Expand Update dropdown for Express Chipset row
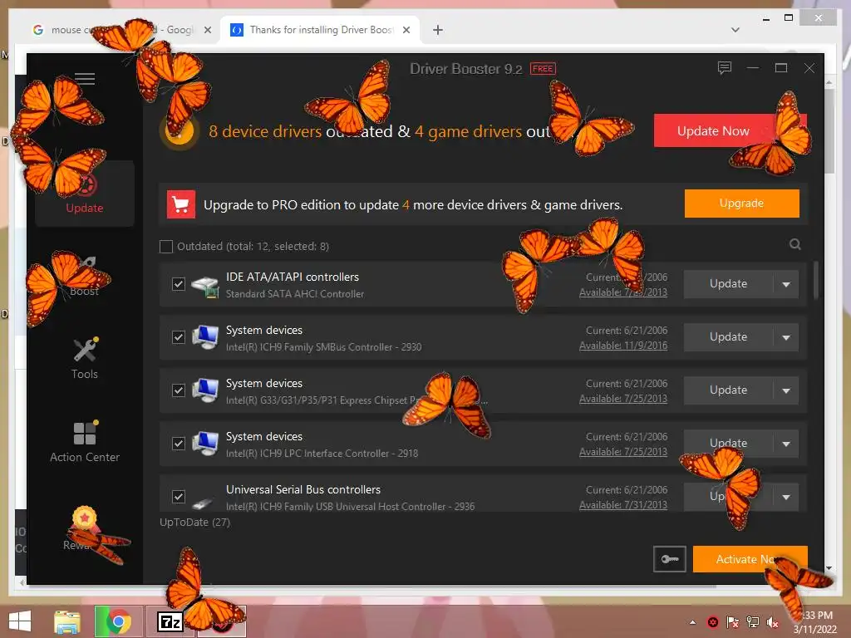Screen dimensions: 851x638 pyautogui.click(x=786, y=390)
